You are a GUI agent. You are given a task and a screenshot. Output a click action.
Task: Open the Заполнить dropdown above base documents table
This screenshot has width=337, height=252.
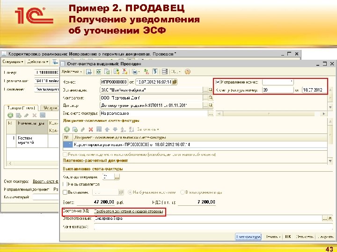click(148, 129)
